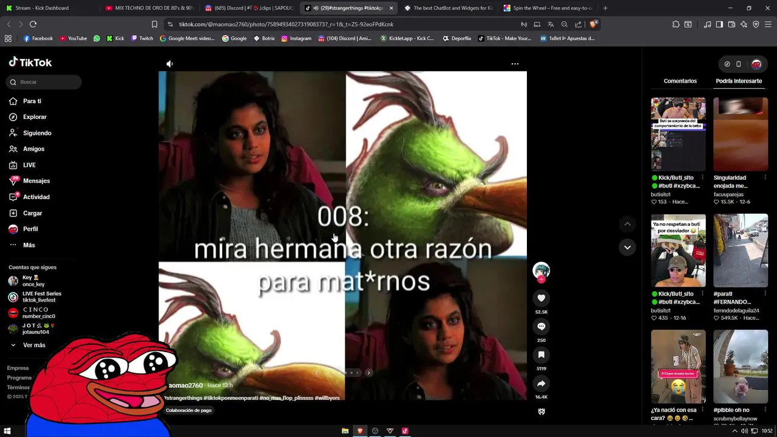Focus the Buscar search field
Image resolution: width=777 pixels, height=437 pixels.
44,82
